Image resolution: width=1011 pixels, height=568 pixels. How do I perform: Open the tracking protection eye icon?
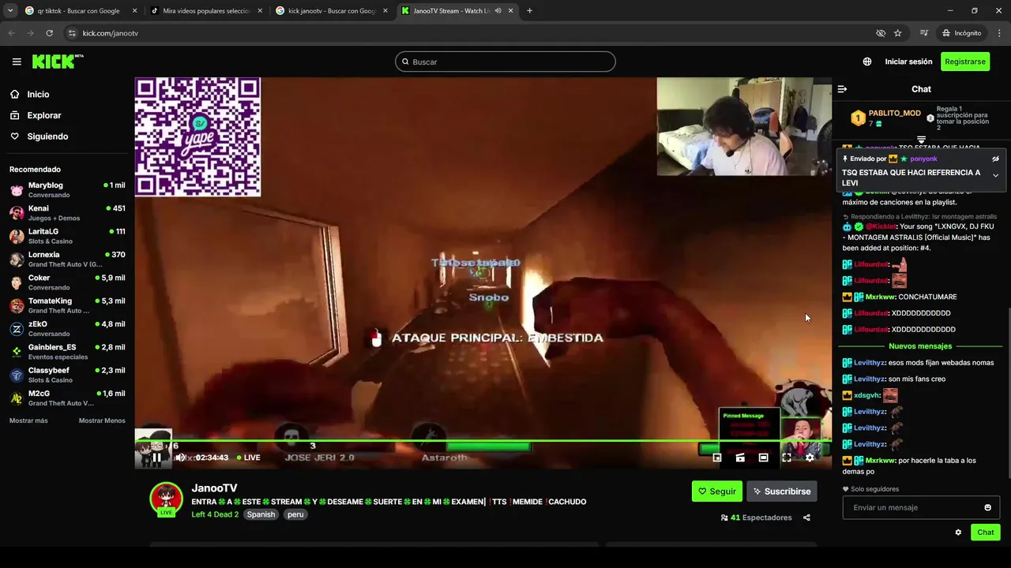(880, 33)
